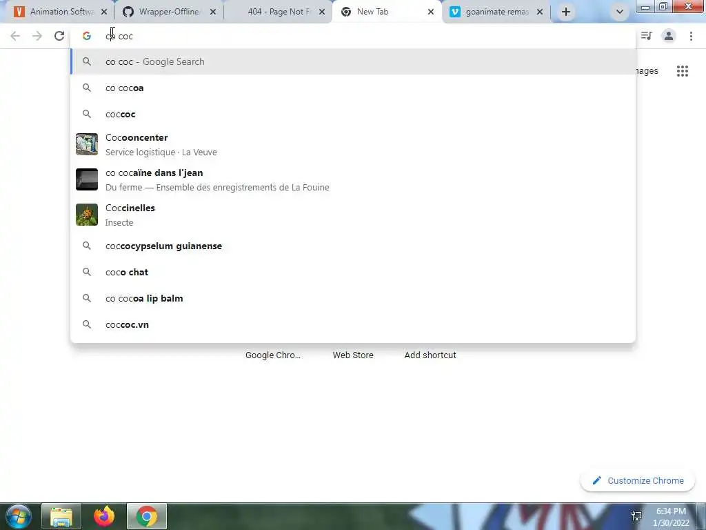
Task: Expand the tab search dropdown arrow
Action: [x=620, y=12]
